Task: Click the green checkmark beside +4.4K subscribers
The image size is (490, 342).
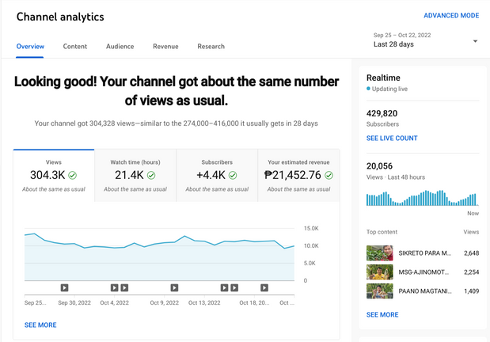Action: (x=235, y=175)
